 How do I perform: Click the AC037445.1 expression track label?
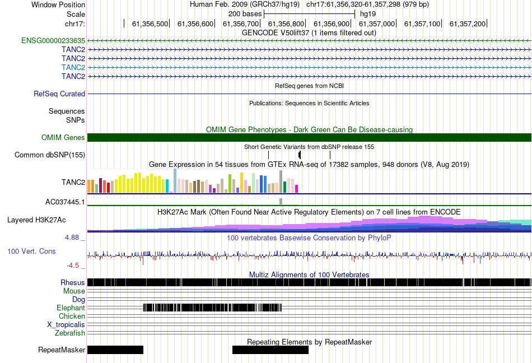pyautogui.click(x=65, y=202)
